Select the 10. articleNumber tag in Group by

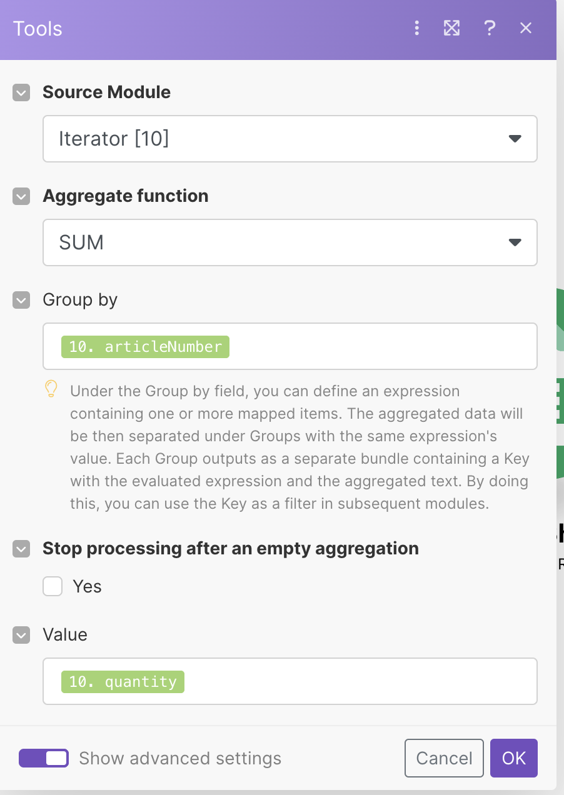tap(145, 346)
